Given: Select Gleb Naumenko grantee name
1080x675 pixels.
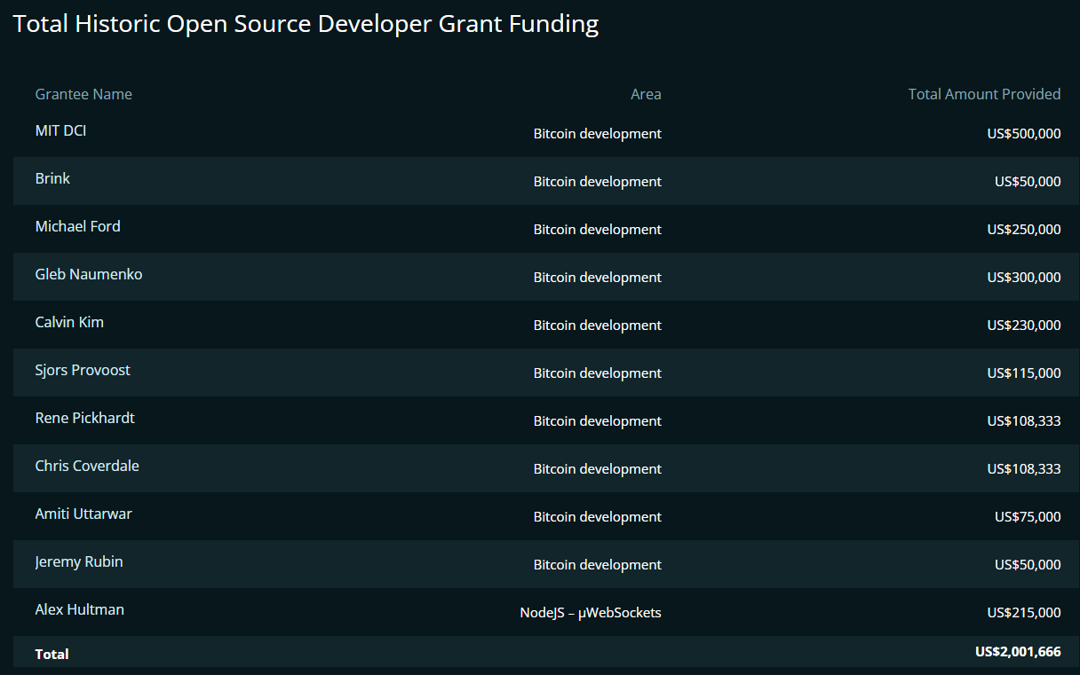Looking at the screenshot, I should (x=88, y=274).
